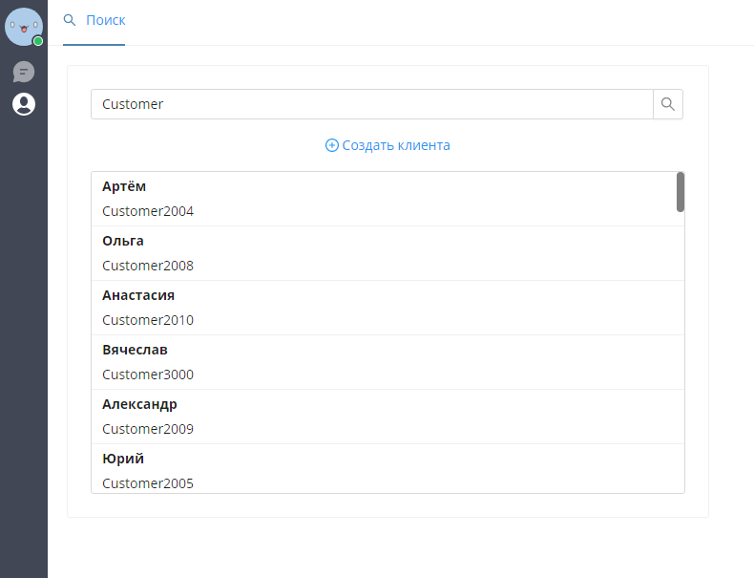Open Анастасия in the search results
This screenshot has height=578, width=754.
(x=387, y=308)
